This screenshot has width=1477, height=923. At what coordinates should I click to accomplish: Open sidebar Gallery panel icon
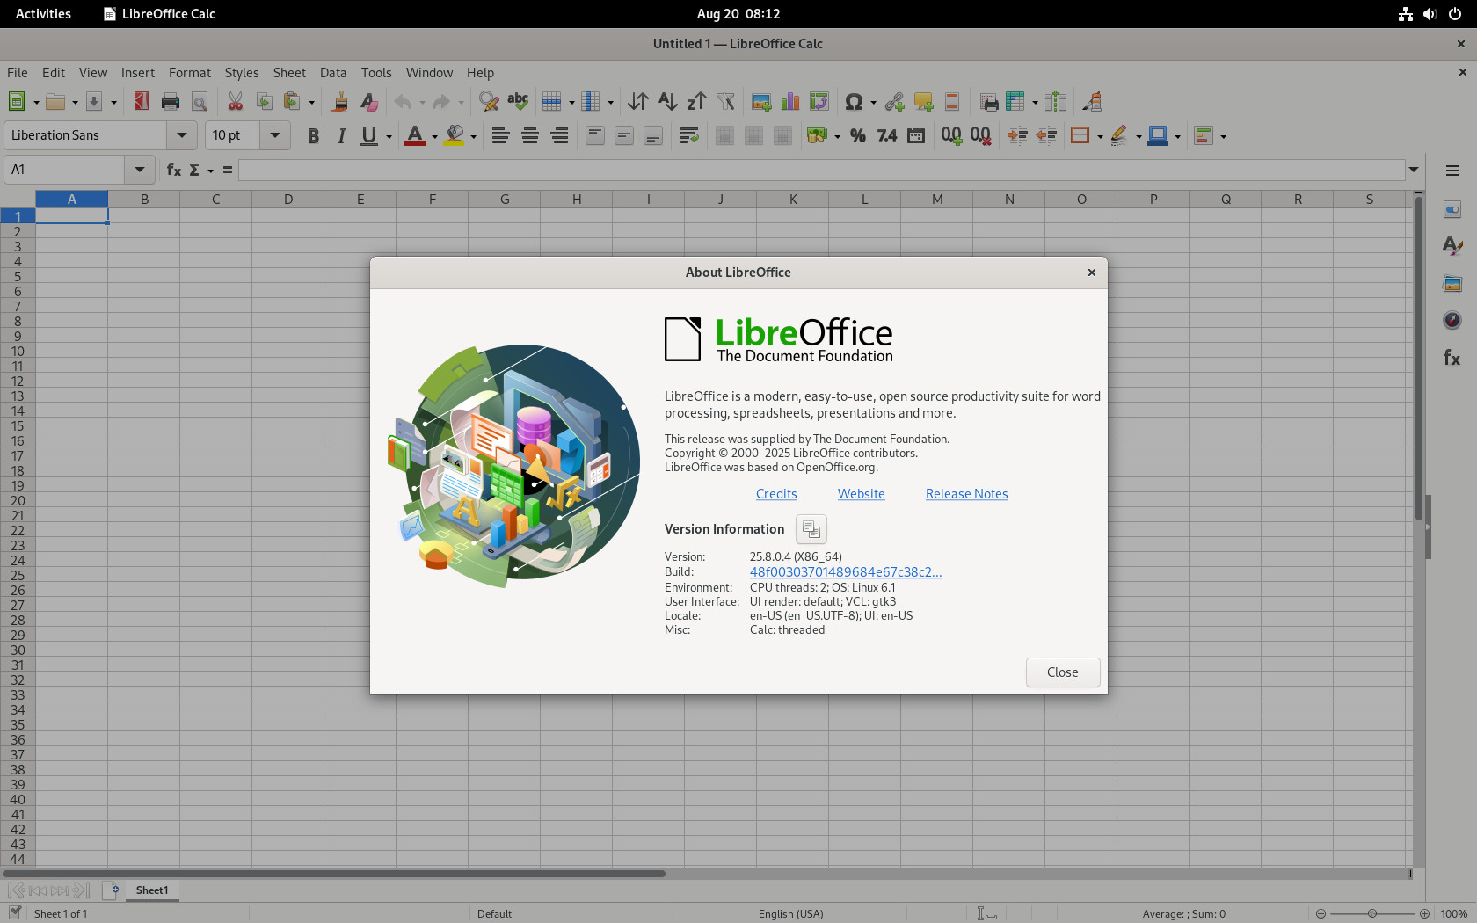(x=1452, y=283)
